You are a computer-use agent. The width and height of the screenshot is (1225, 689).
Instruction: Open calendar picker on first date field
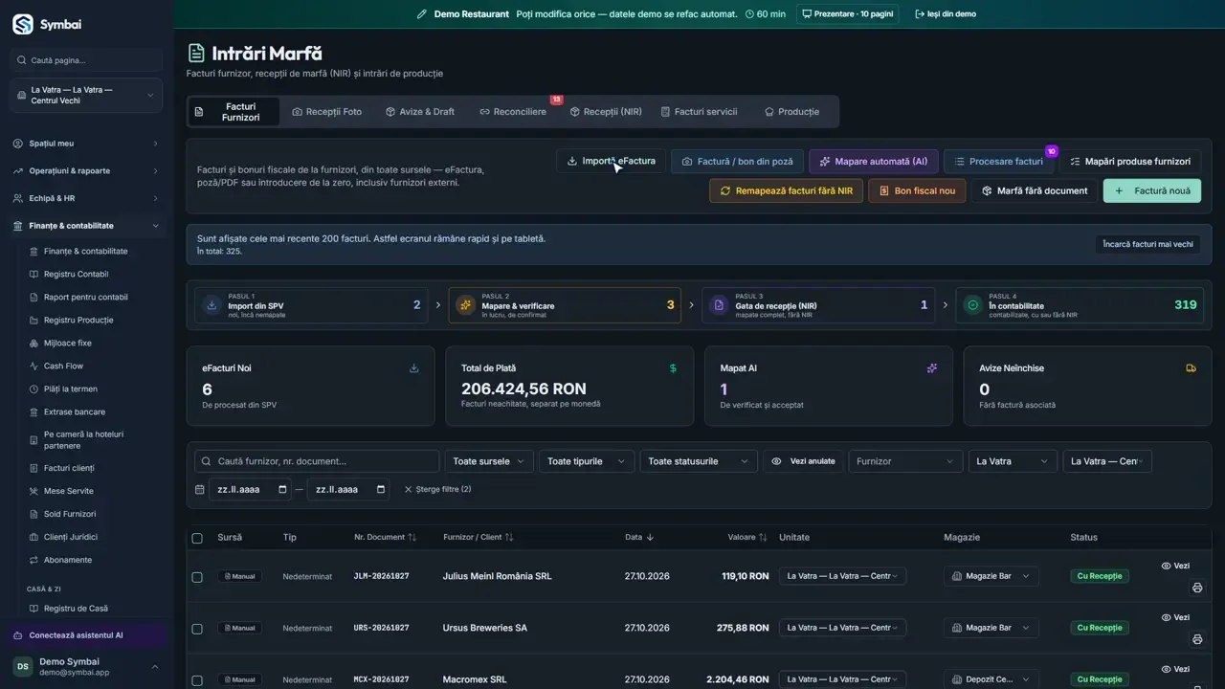pos(282,489)
